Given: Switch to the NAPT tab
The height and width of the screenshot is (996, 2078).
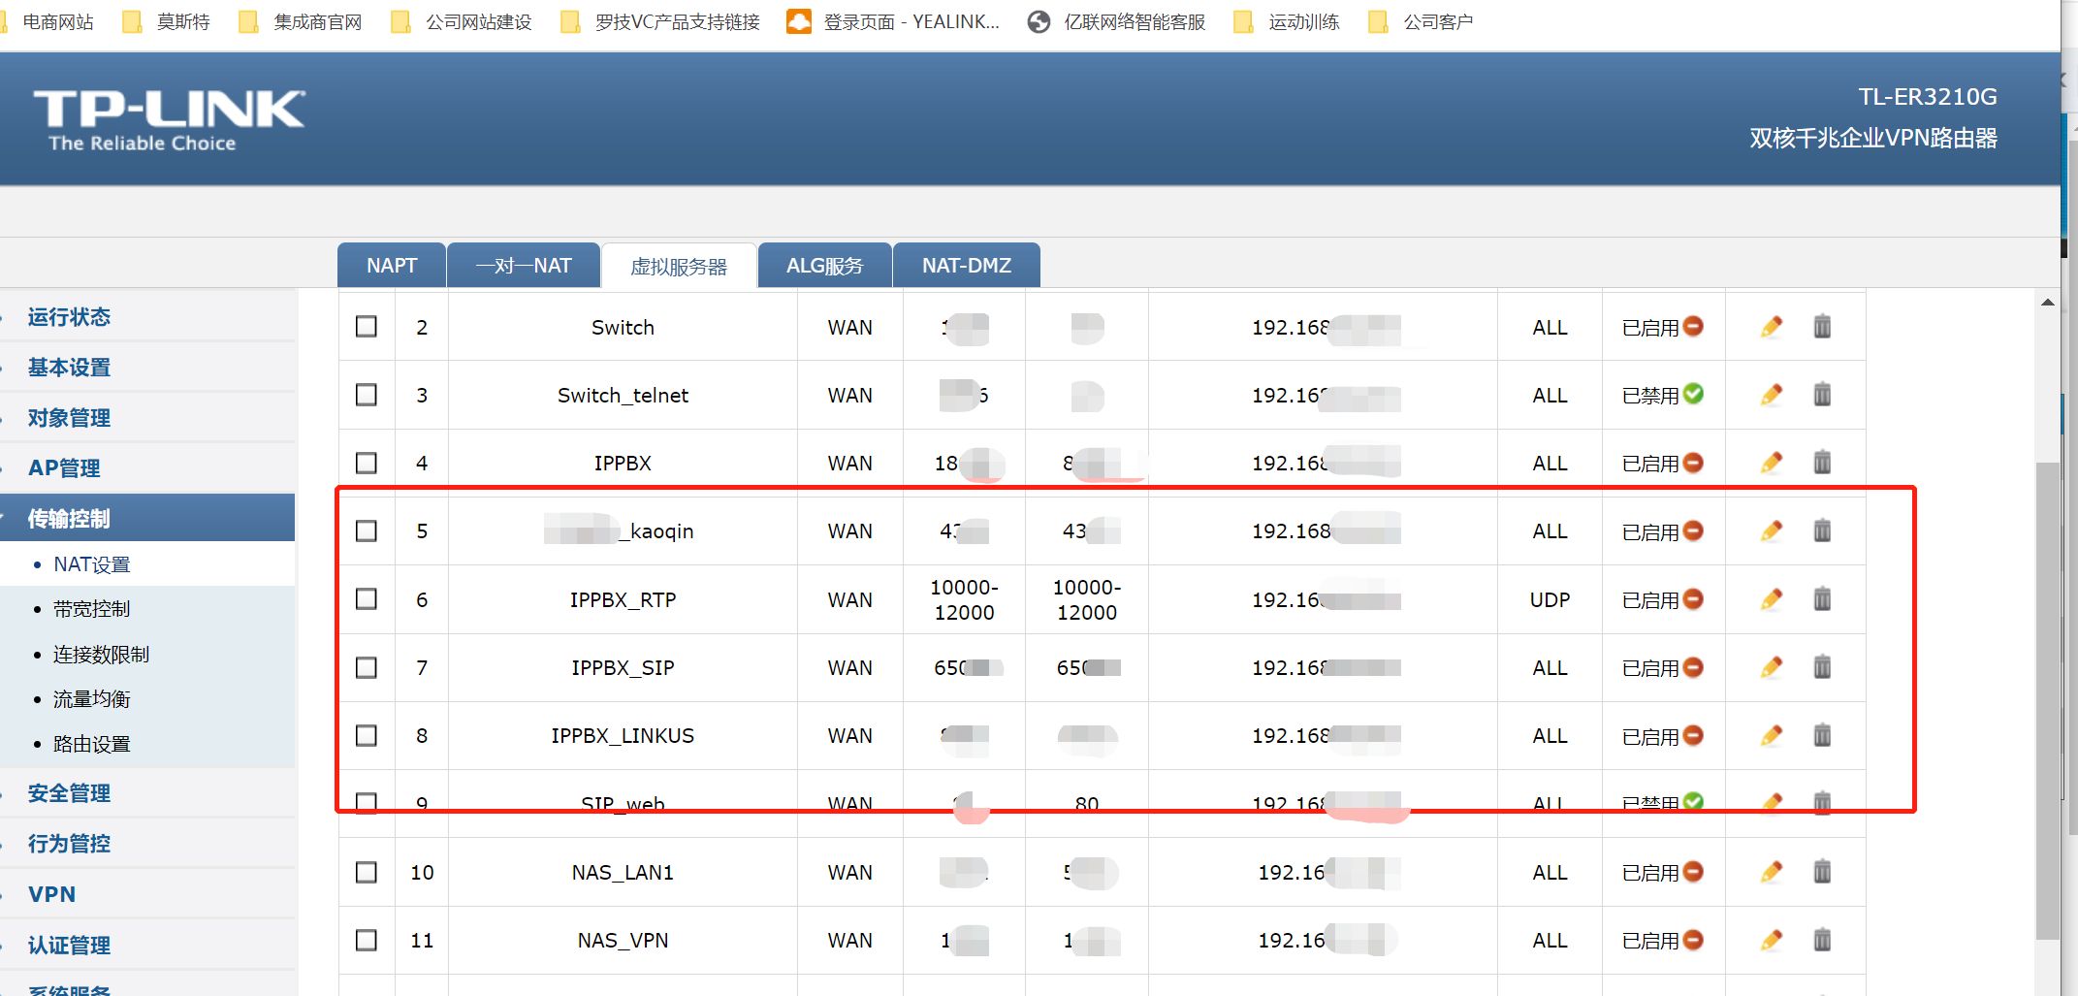Looking at the screenshot, I should [392, 266].
